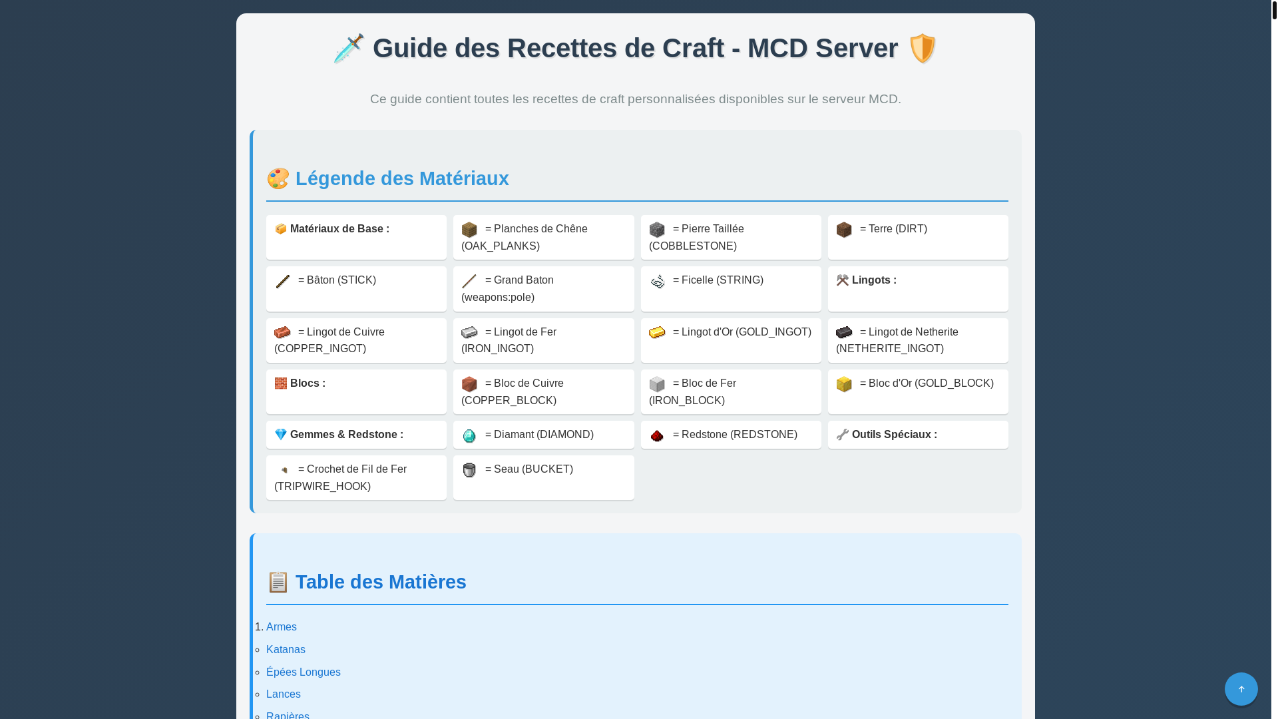
Task: Click the Lingot d'Or (GOLD_INGOT) label
Action: click(x=742, y=332)
